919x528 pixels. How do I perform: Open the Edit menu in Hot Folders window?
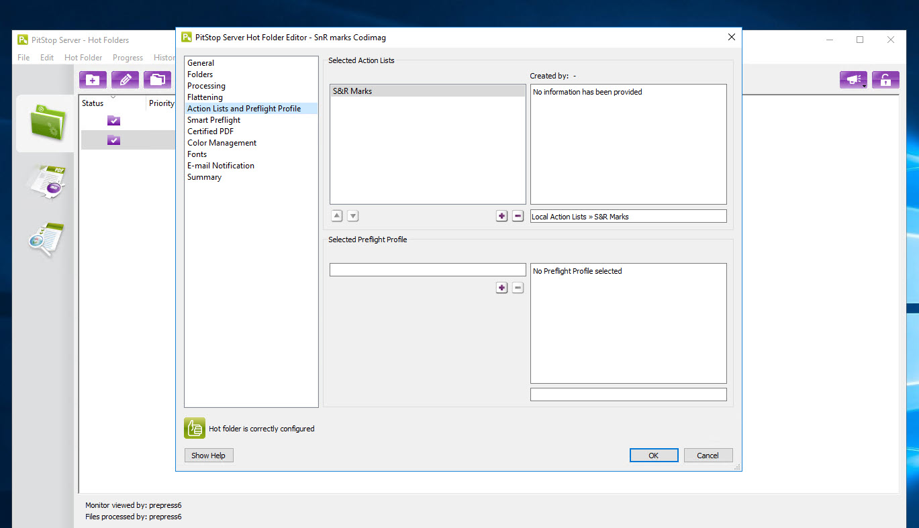pos(47,58)
